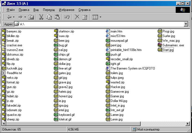Open the Forward history dropdown arrow
The width and height of the screenshot is (192, 133).
tap(25, 17)
